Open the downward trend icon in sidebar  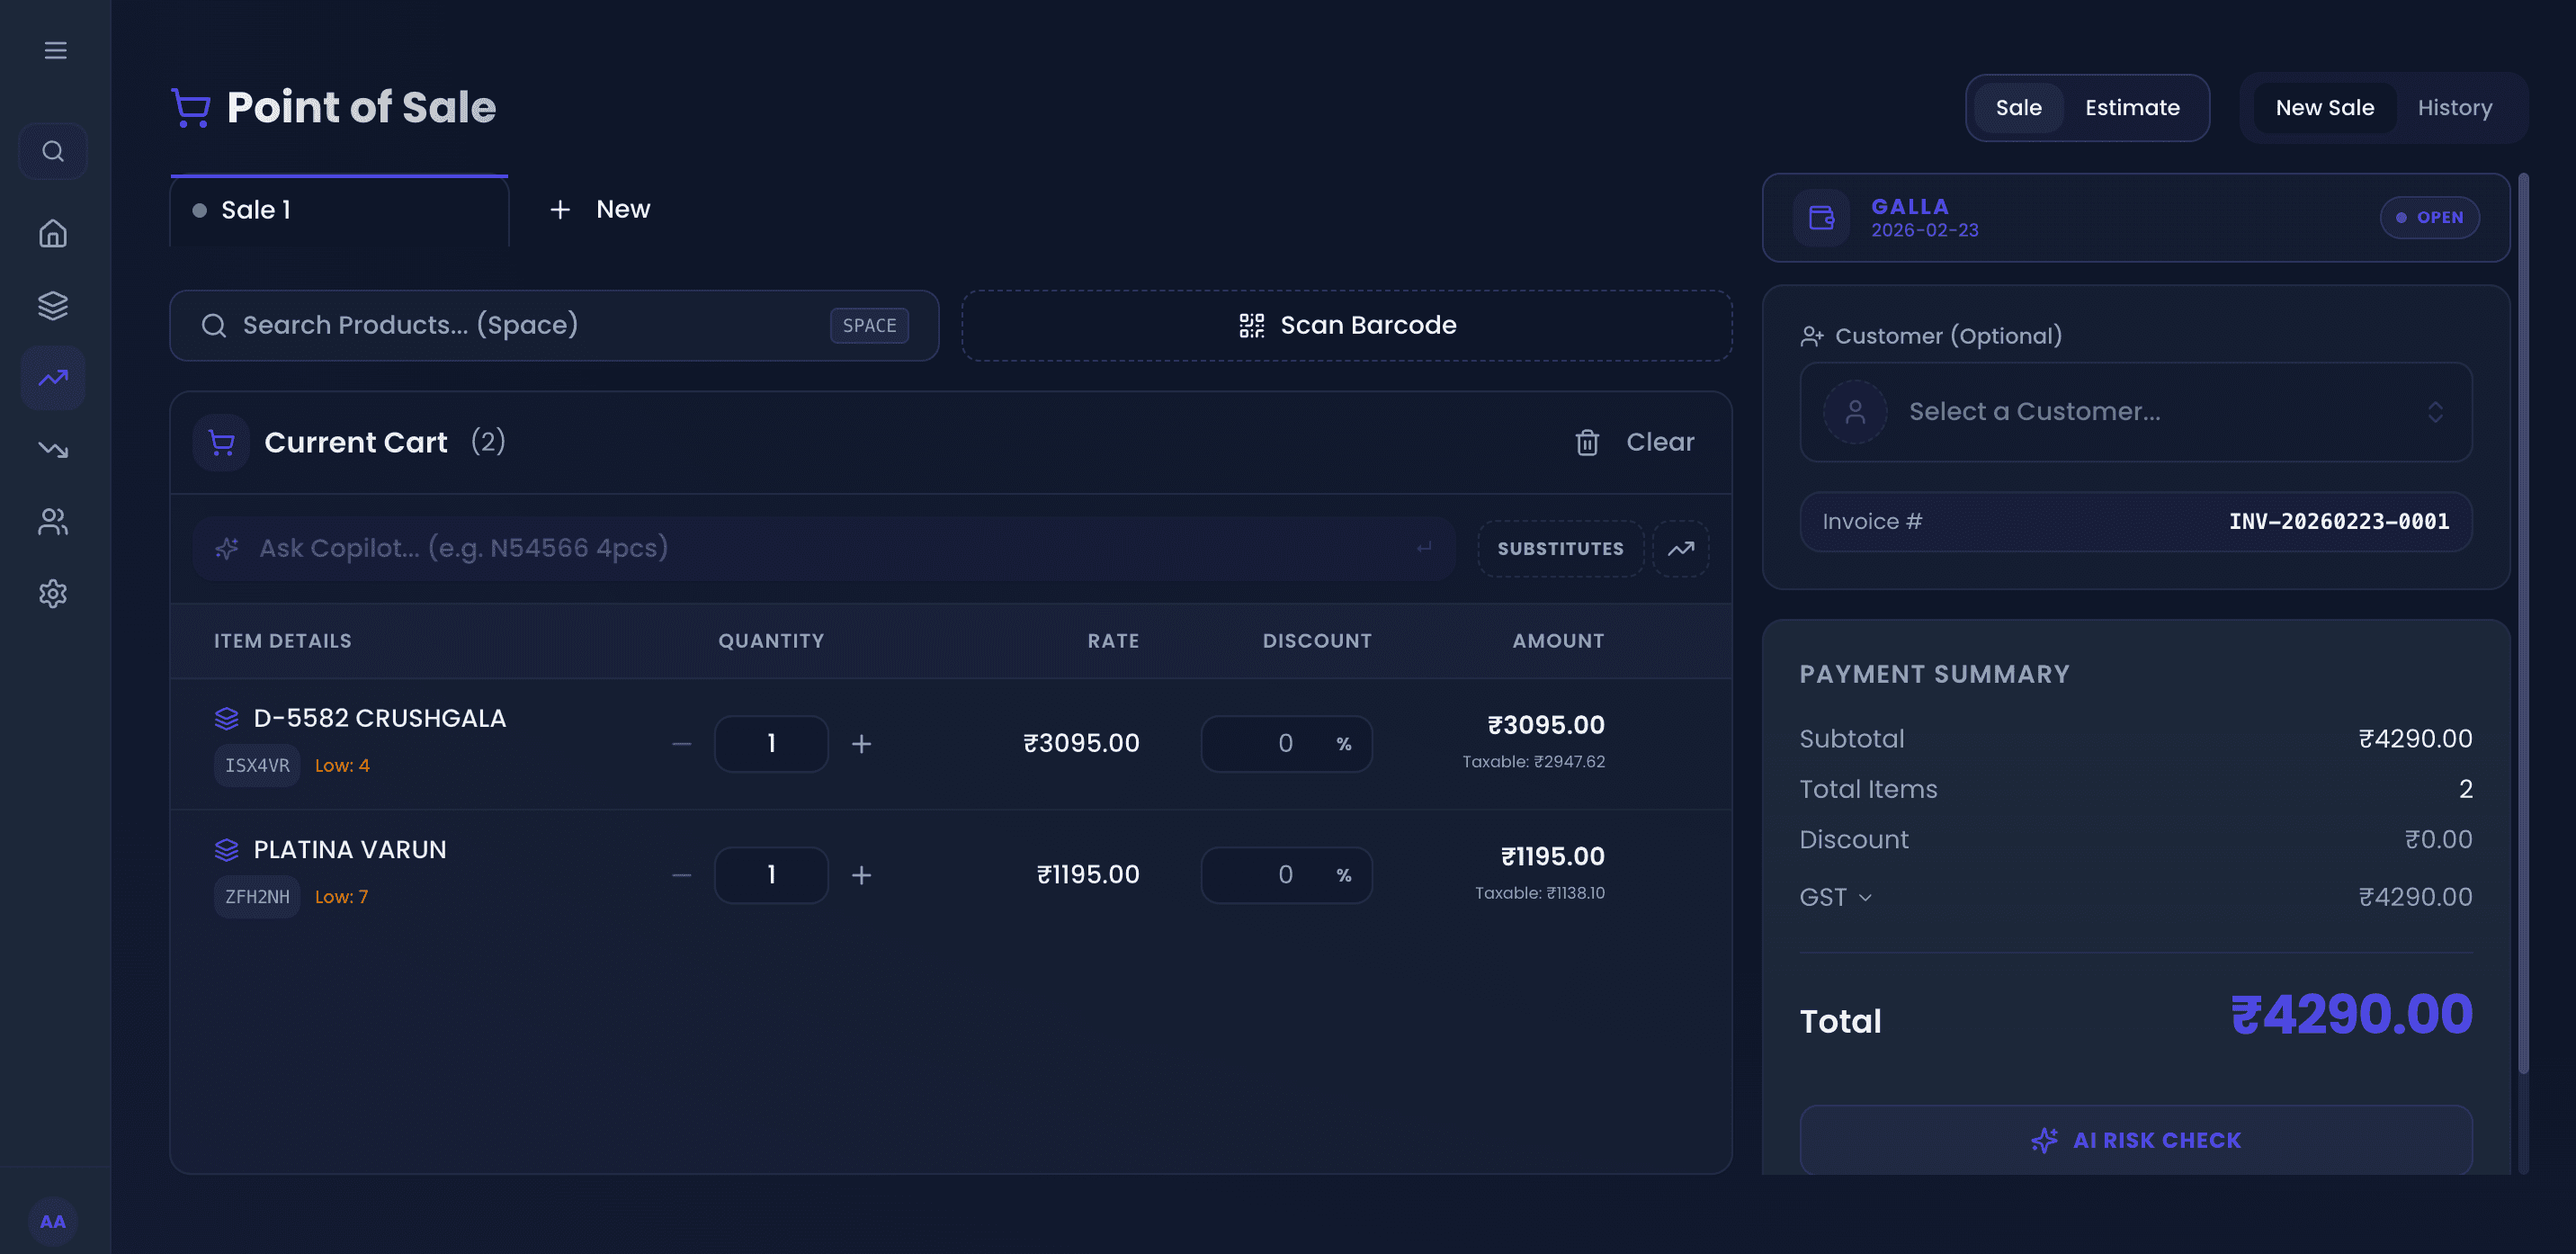point(53,449)
